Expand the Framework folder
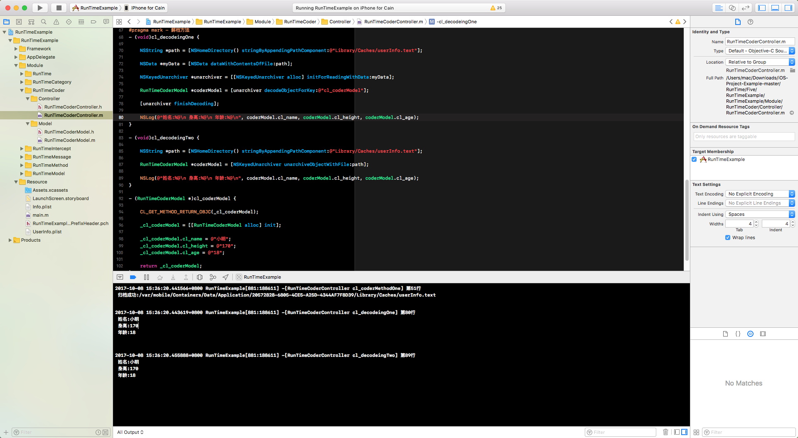Screen dimensions: 798x438 (x=16, y=49)
